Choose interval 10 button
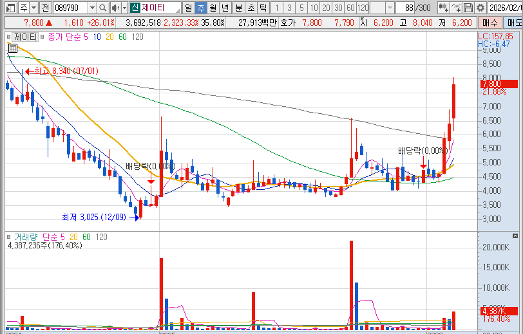The height and width of the screenshot is (334, 523). pos(314,7)
